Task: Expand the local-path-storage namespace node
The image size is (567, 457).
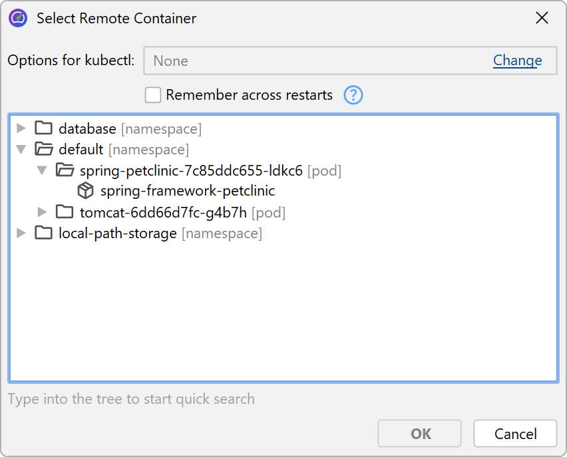Action: (x=21, y=233)
